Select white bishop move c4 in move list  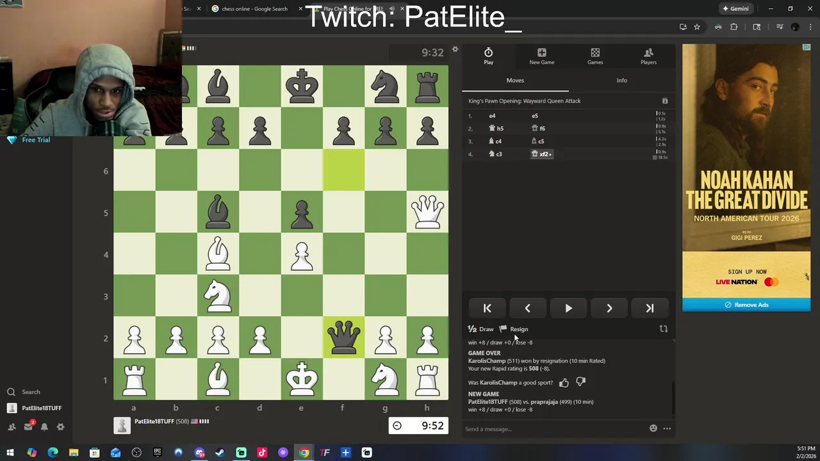495,142
